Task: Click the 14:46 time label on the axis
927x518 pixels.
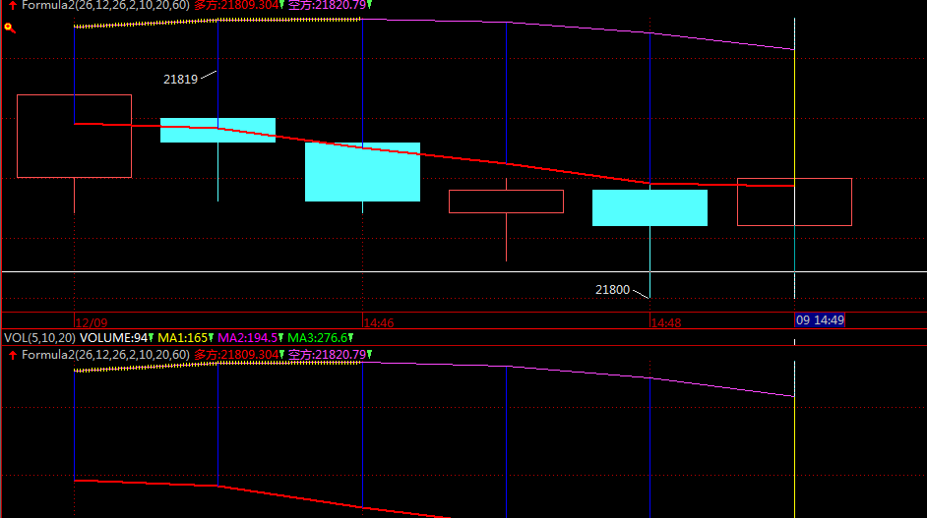Action: [379, 323]
